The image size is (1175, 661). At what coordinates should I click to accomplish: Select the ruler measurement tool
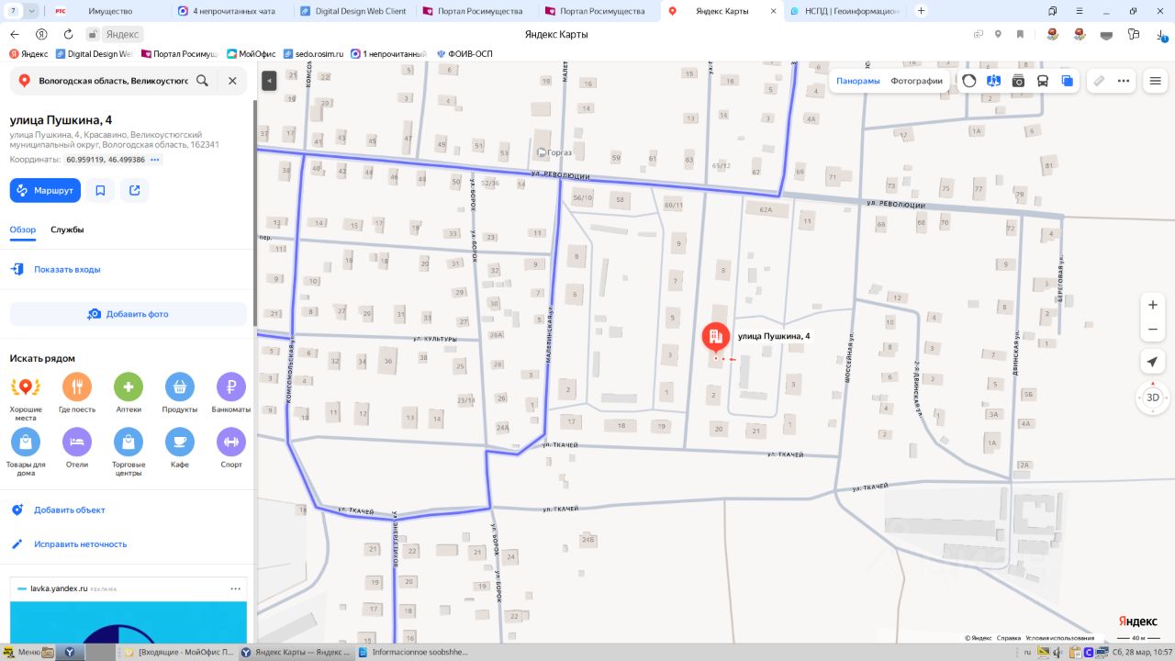[x=1099, y=81]
